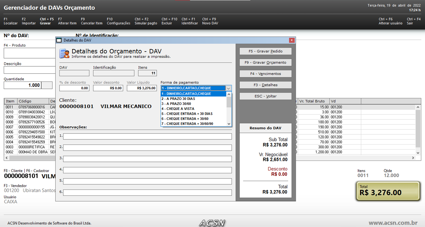
Task: Click the calculator icon beside Detalhes do Orçamento
Action: coord(64,54)
